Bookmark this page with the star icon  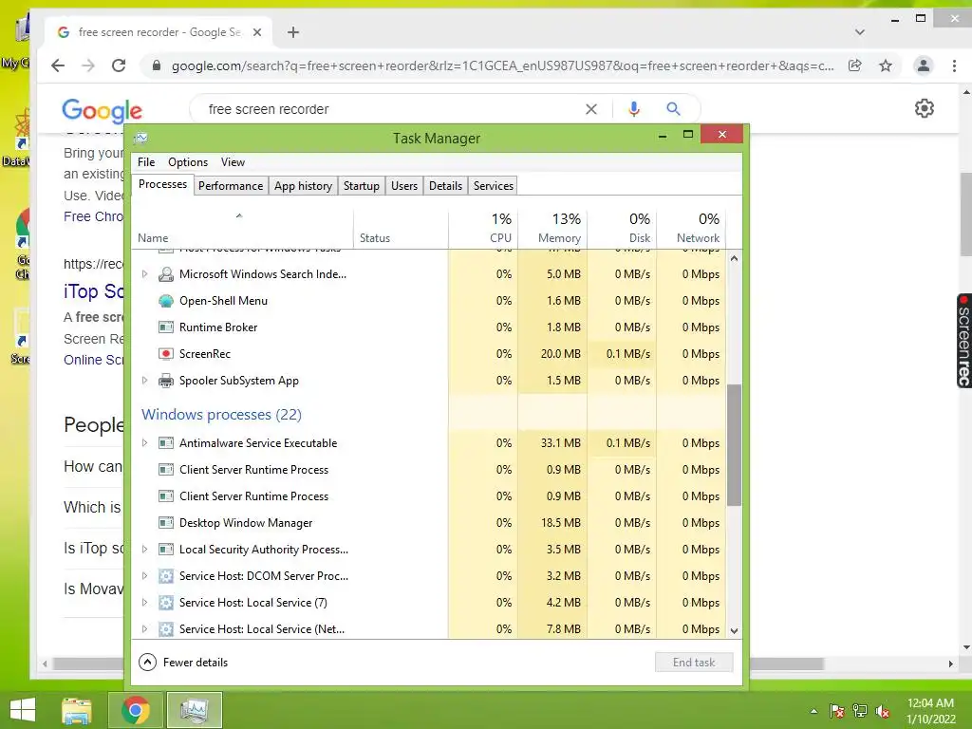886,65
